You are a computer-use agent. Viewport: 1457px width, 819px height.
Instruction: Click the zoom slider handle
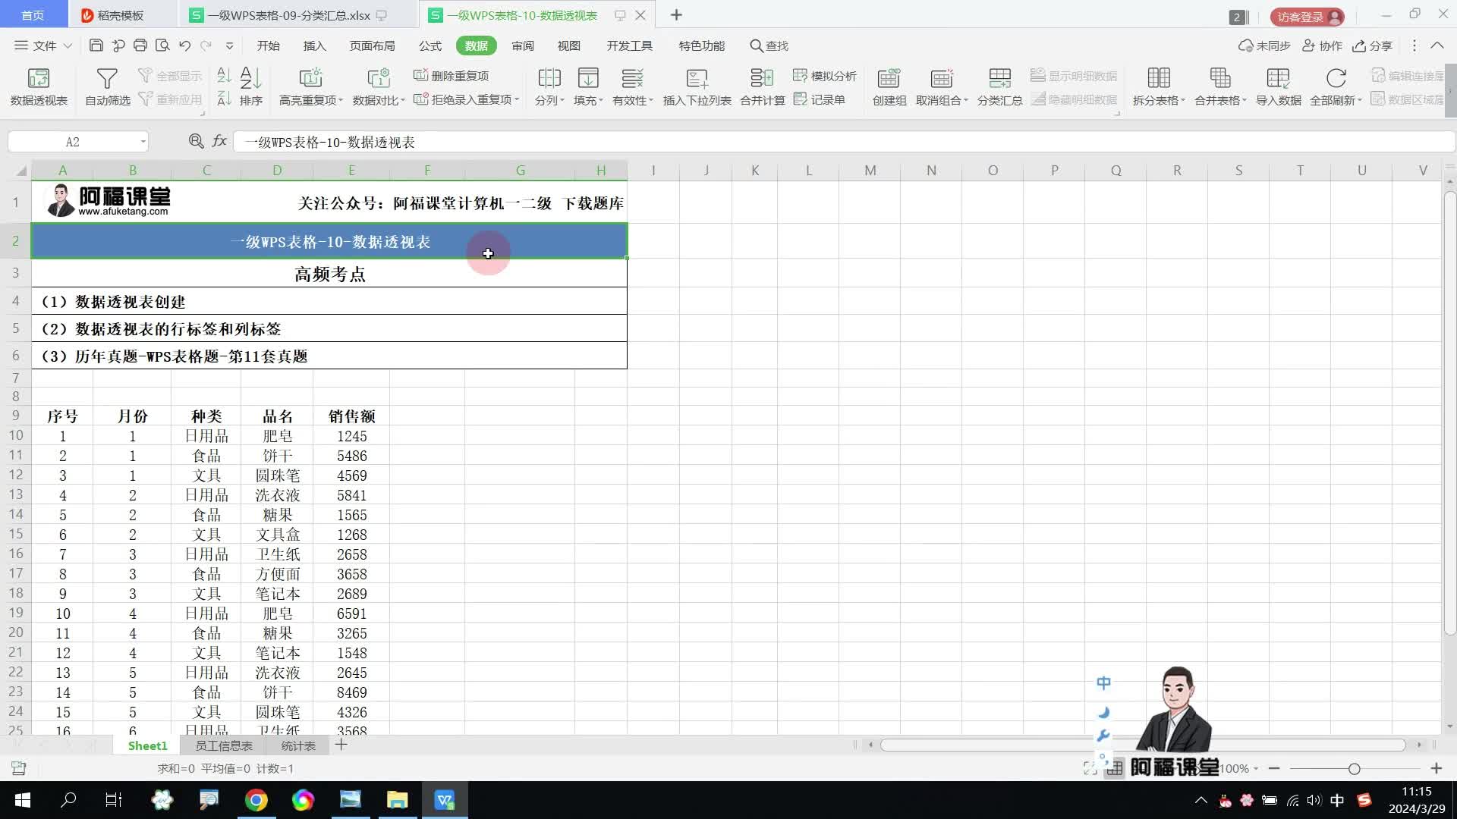[1354, 769]
